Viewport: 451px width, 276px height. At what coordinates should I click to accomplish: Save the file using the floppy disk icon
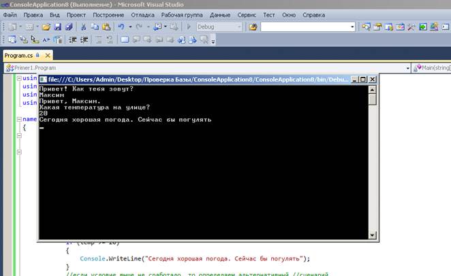click(x=57, y=27)
